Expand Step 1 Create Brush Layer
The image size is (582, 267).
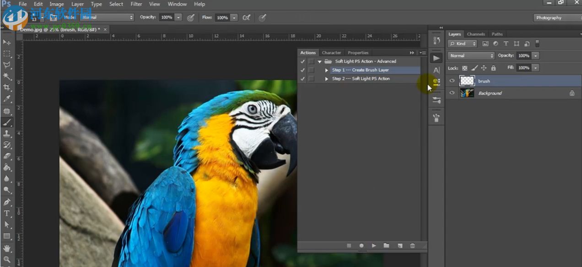click(326, 70)
